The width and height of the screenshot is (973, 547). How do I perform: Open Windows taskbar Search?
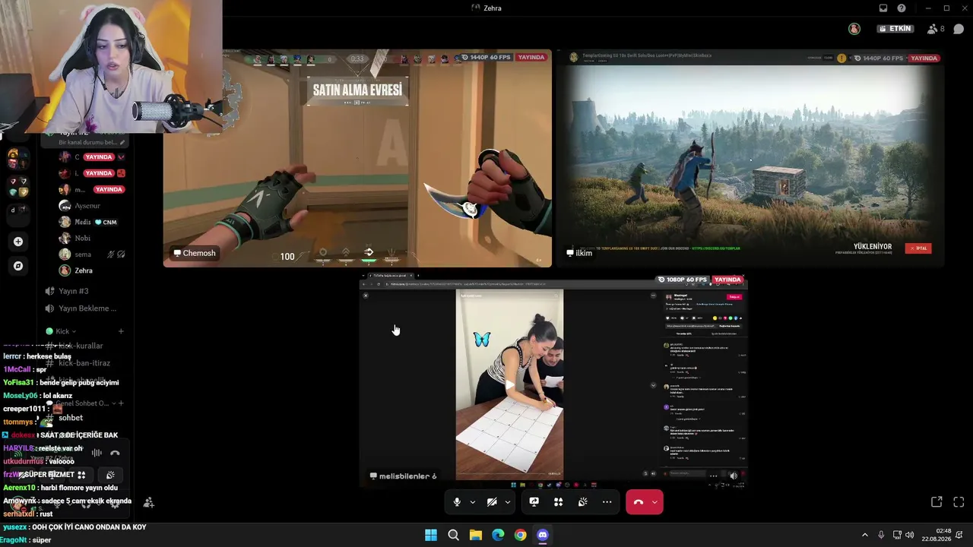tap(453, 535)
